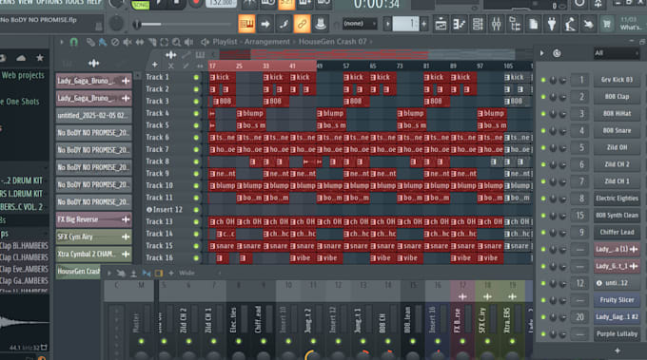647x360 pixels.
Task: Click the record button in transport
Action: pyautogui.click(x=196, y=3)
